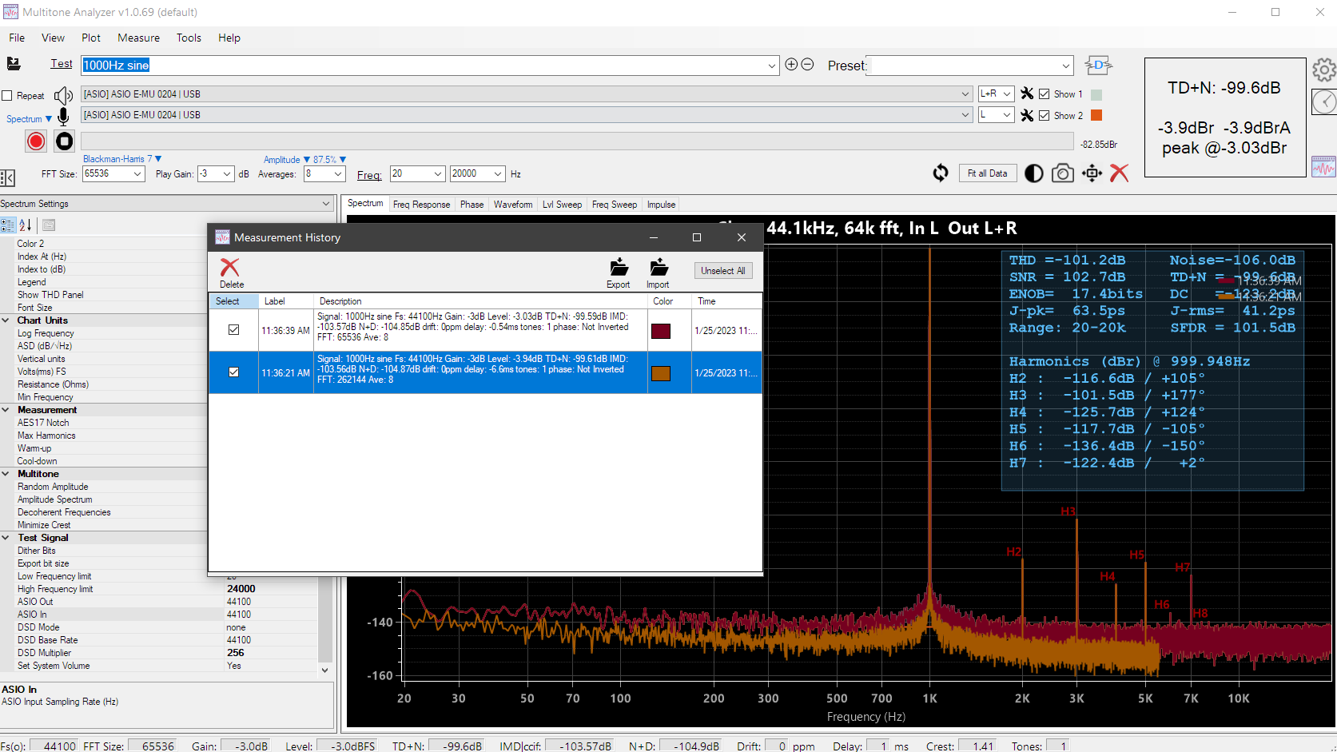Clear plot data with red X icon

[1119, 173]
